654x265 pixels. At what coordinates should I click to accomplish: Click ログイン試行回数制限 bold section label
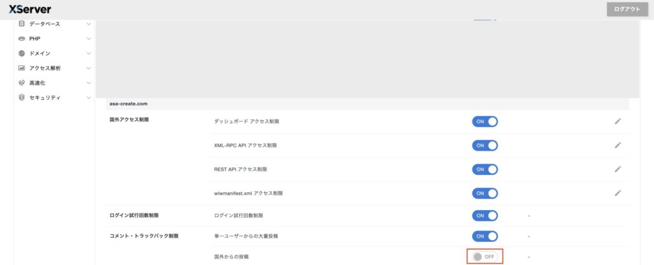click(134, 215)
